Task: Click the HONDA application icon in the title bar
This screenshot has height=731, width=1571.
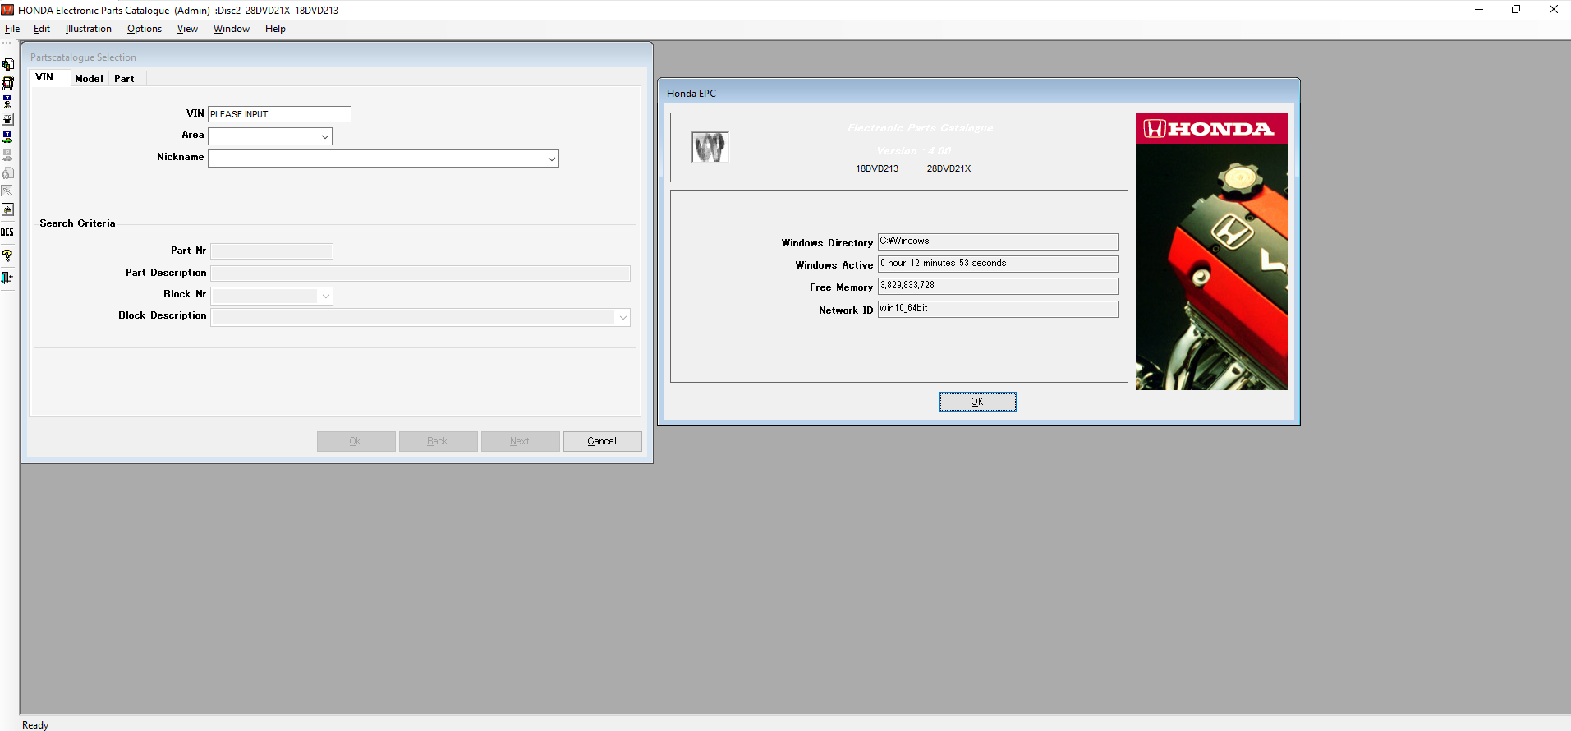Action: (7, 10)
